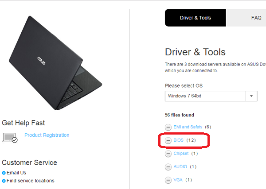The image size is (266, 189).
Task: Toggle the Chipset section minus icon
Action: point(168,154)
